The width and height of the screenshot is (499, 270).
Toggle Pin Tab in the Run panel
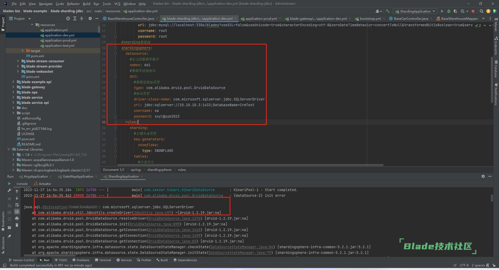click(10, 236)
